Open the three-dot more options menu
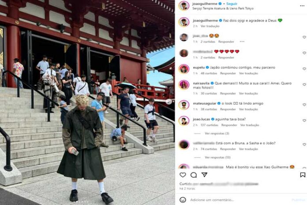The width and height of the screenshot is (307, 205). pyautogui.click(x=302, y=6)
